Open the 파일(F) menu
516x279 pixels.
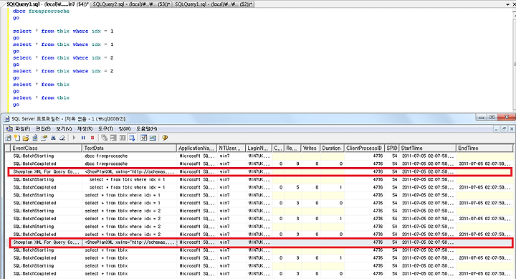coord(23,129)
